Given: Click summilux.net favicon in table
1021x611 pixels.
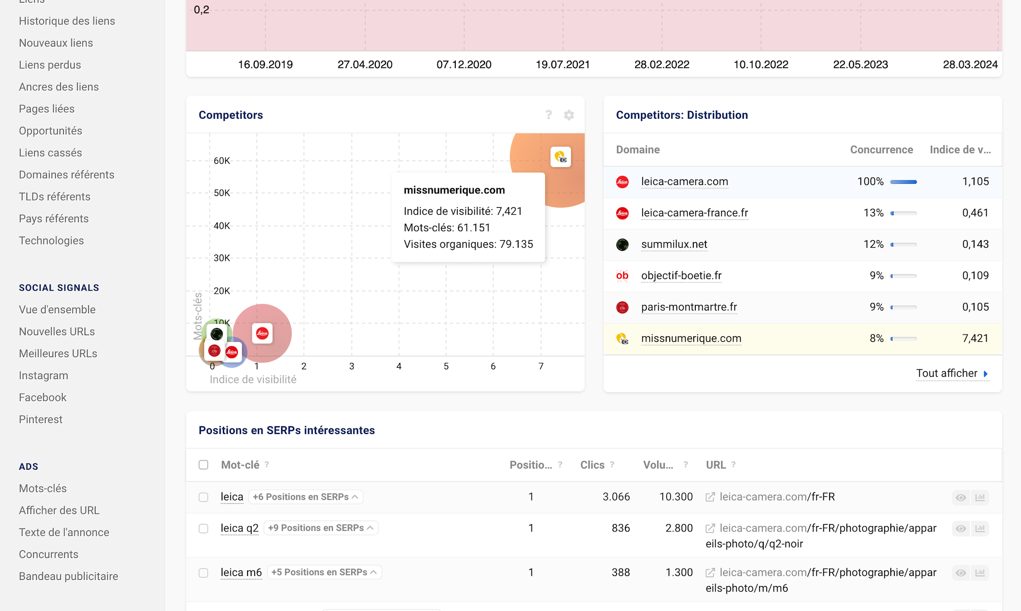Looking at the screenshot, I should [x=622, y=245].
